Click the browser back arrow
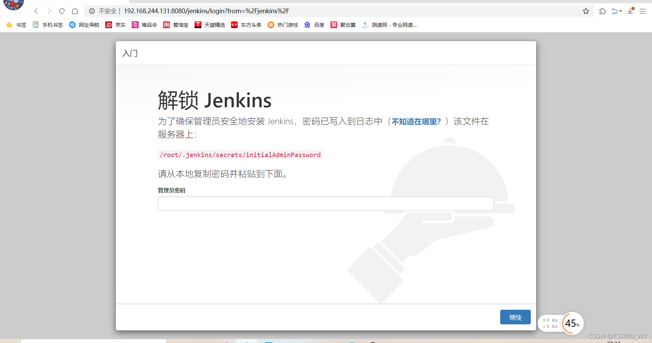652x343 pixels. pyautogui.click(x=36, y=11)
